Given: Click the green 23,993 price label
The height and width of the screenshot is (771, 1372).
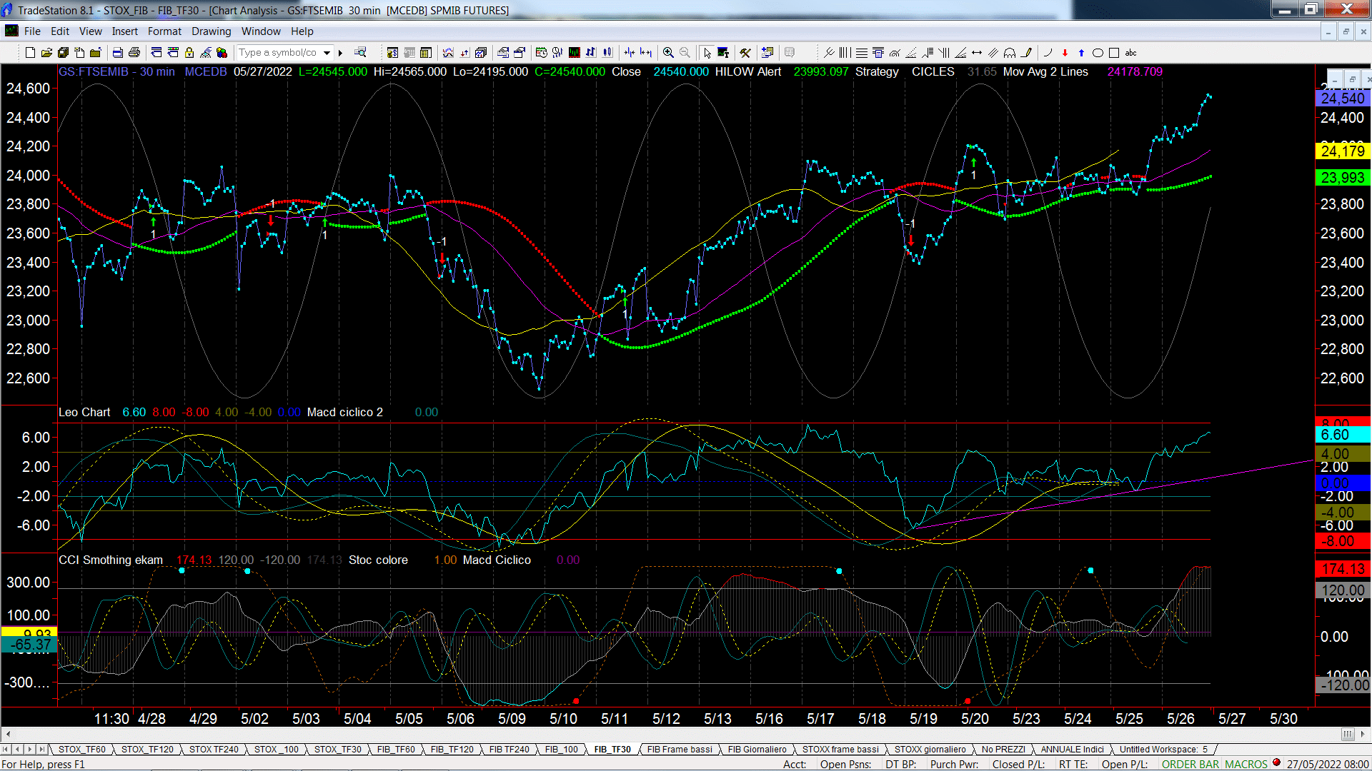Looking at the screenshot, I should tap(1343, 178).
